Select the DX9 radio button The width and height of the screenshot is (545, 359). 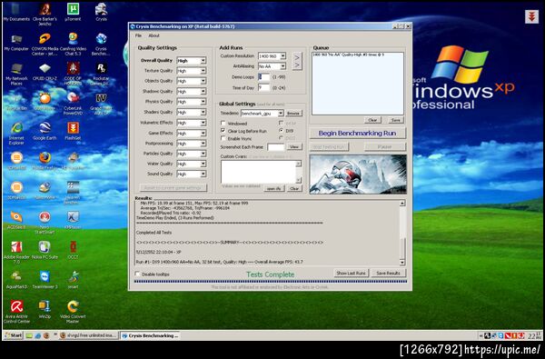coord(281,131)
